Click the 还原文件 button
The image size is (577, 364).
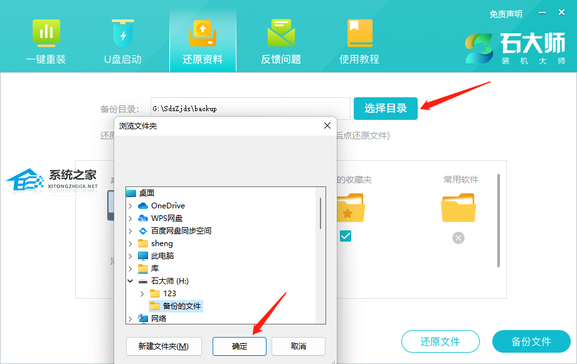point(440,341)
